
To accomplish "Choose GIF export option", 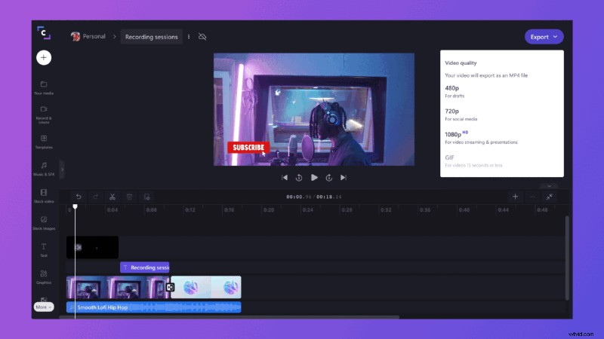I will tap(501, 161).
